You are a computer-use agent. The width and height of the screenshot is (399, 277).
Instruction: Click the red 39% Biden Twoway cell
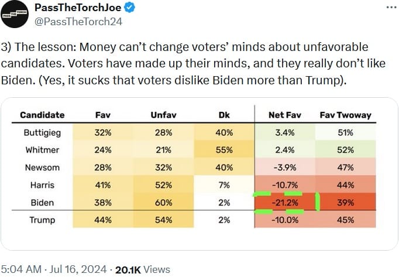pyautogui.click(x=346, y=203)
